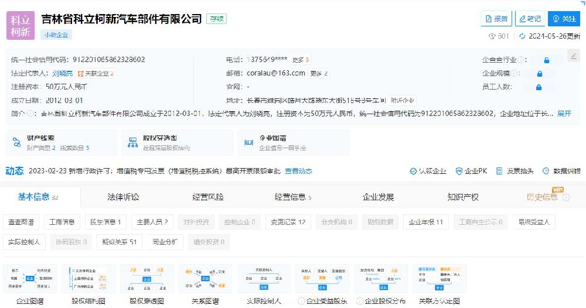The height and width of the screenshot is (308, 586).
Task: Click the 报告 report button
Action: 496,19
